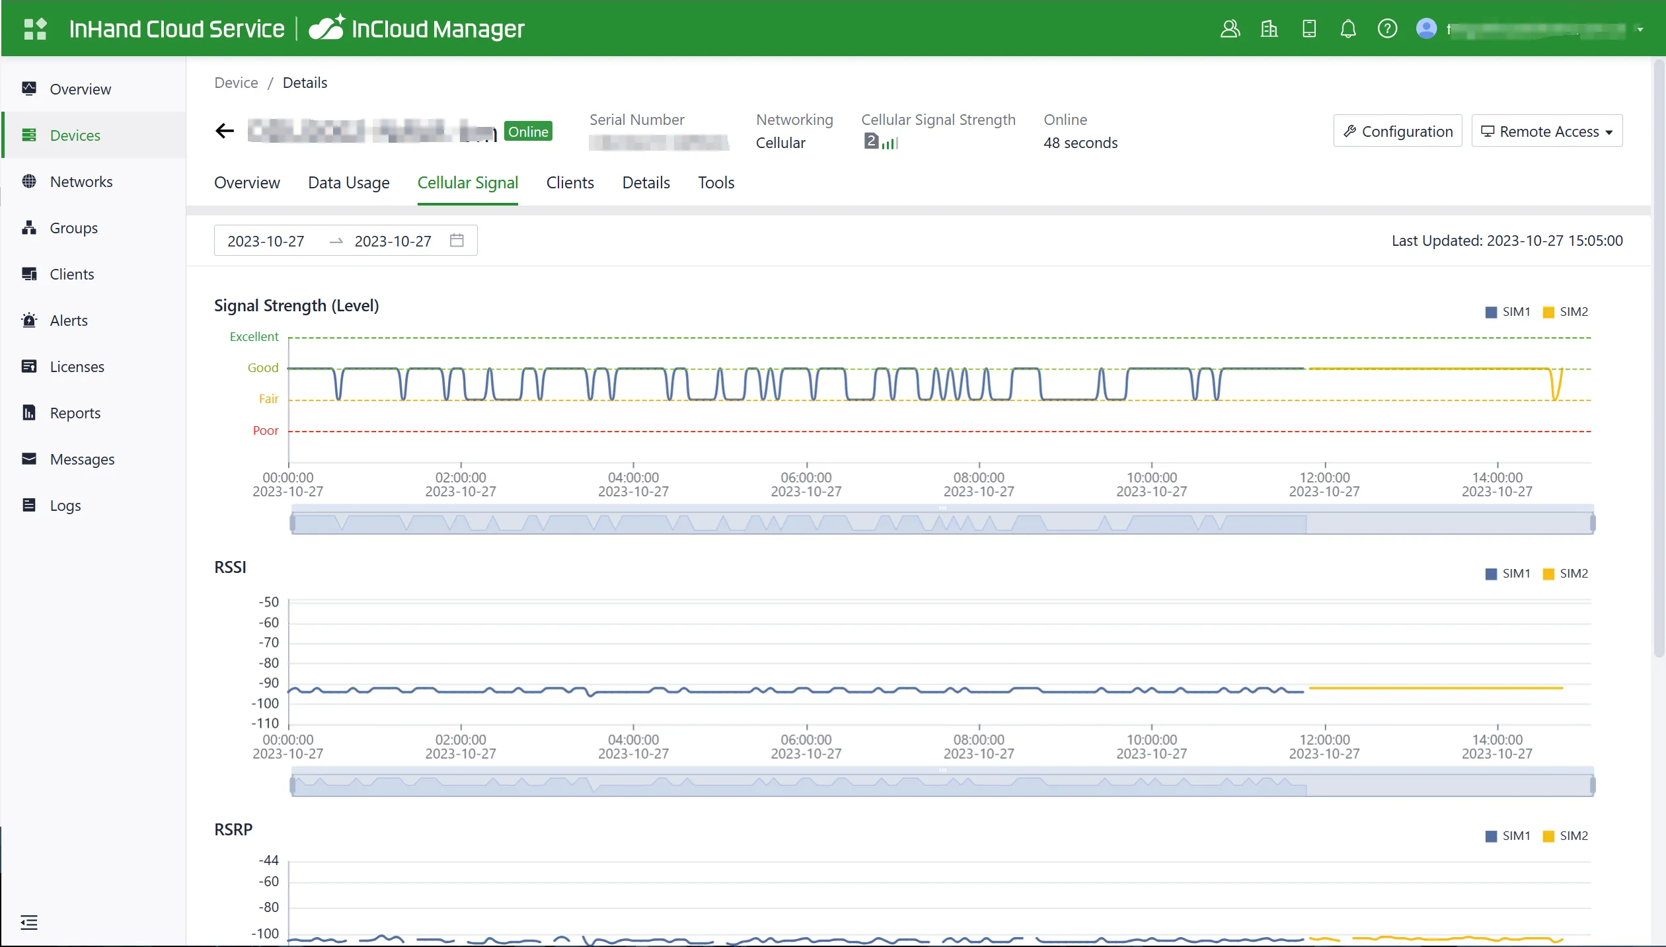Click the Networks globe icon
The height and width of the screenshot is (947, 1666).
pyautogui.click(x=29, y=181)
